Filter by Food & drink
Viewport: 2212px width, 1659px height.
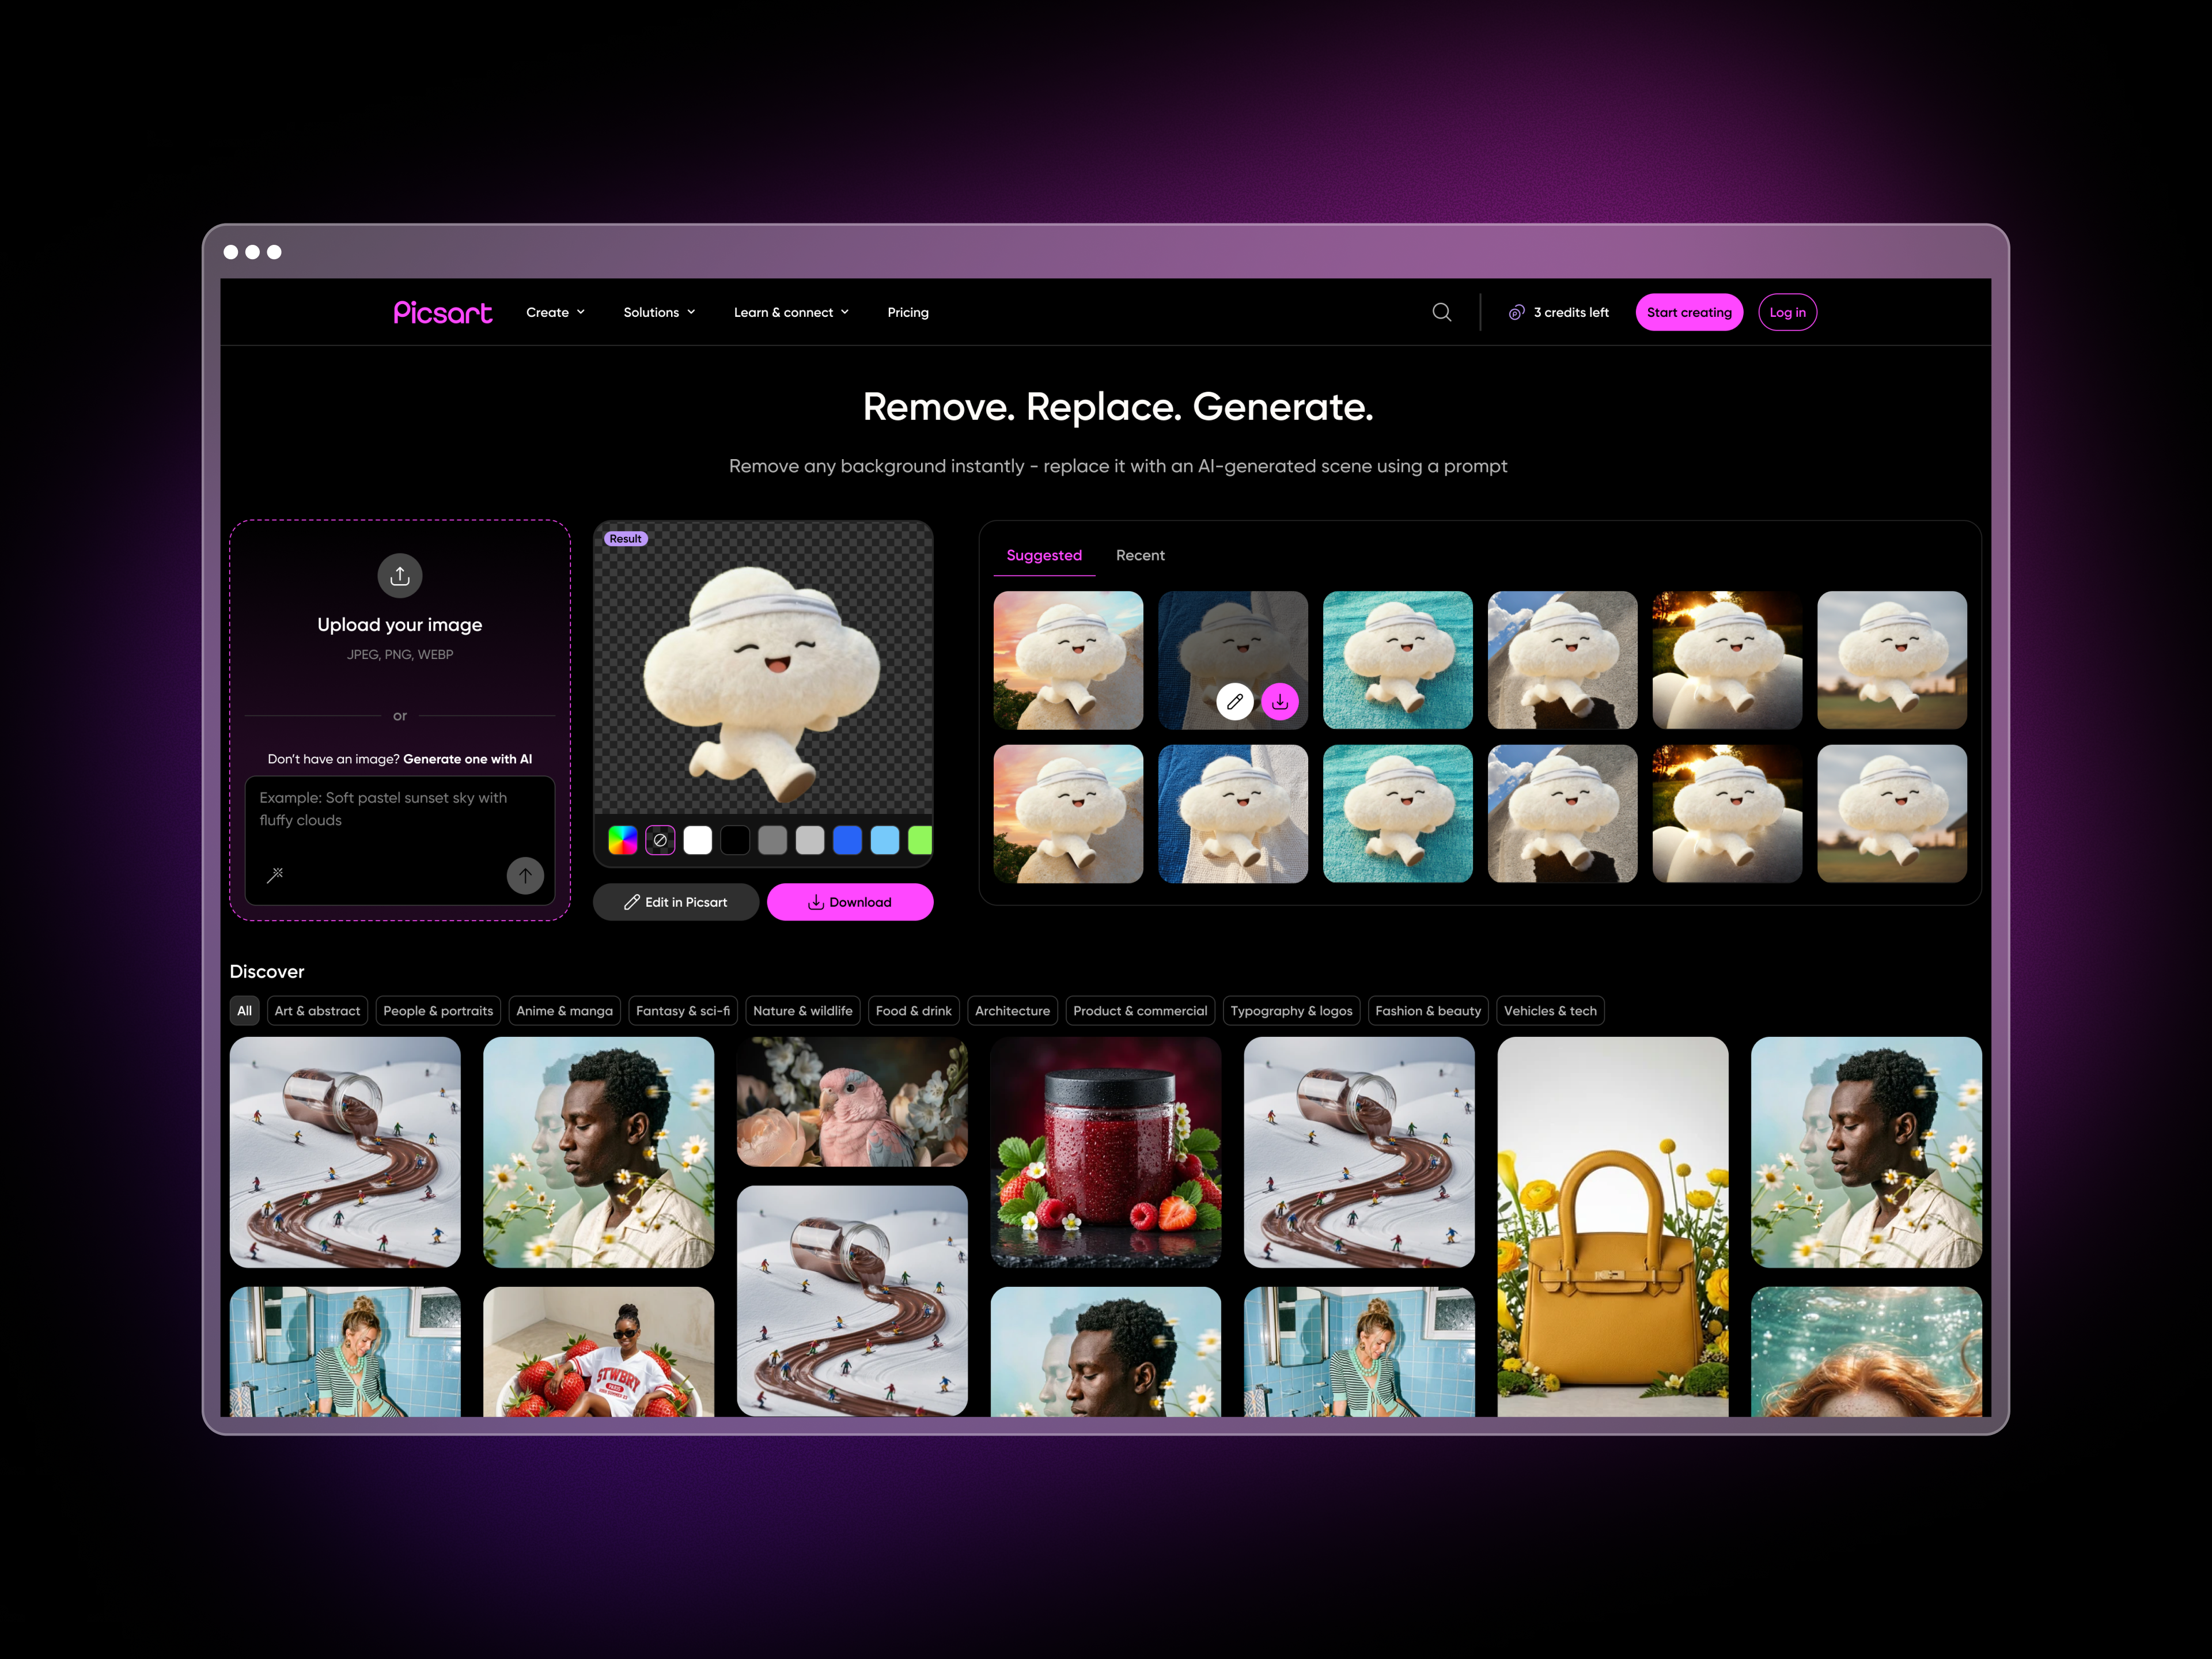coord(914,1011)
